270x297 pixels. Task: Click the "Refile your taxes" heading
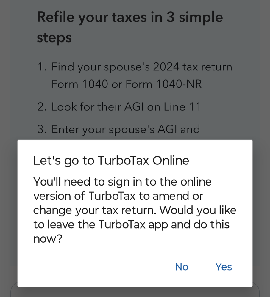tap(130, 17)
